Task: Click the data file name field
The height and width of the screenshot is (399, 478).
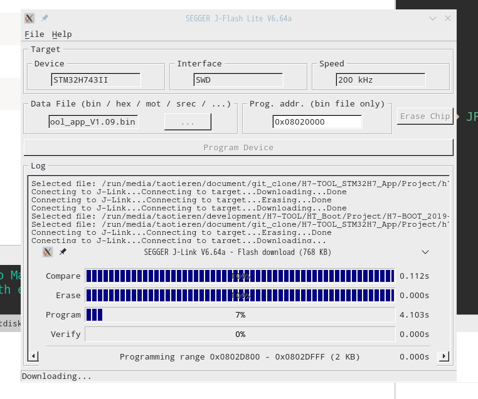Action: 93,122
